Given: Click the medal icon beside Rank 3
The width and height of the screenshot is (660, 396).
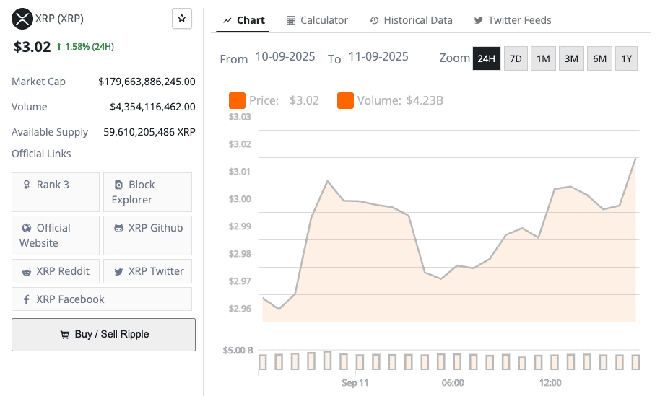Looking at the screenshot, I should pyautogui.click(x=27, y=185).
